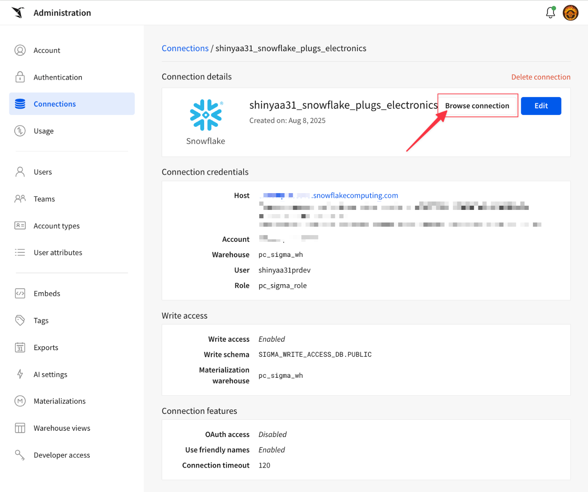
Task: Click the Administration header title
Action: [62, 13]
